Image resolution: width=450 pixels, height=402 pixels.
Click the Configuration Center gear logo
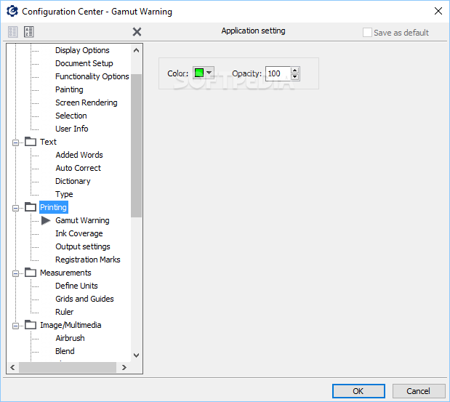[12, 11]
